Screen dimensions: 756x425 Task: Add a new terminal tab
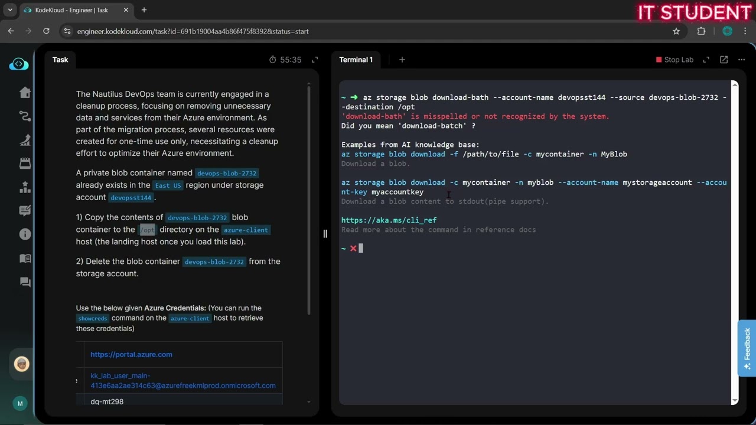[x=402, y=60]
